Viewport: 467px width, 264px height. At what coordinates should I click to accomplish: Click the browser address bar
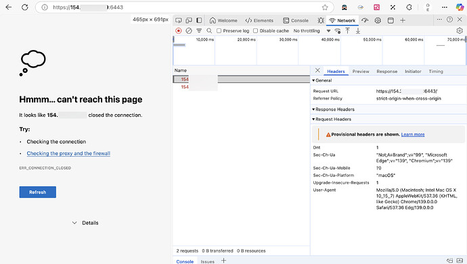[x=185, y=7]
